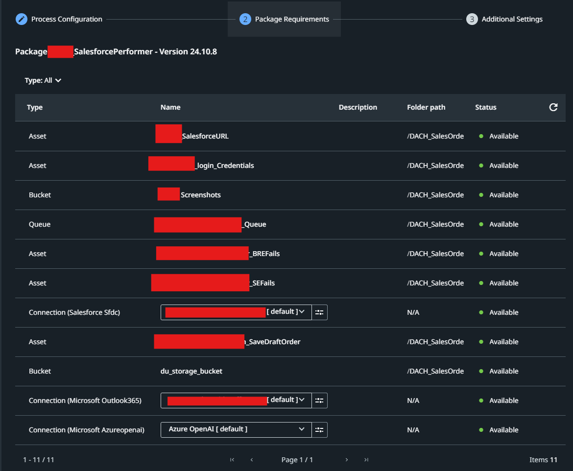Jump to the last page using skip-forward icon
573x471 pixels.
pos(366,460)
